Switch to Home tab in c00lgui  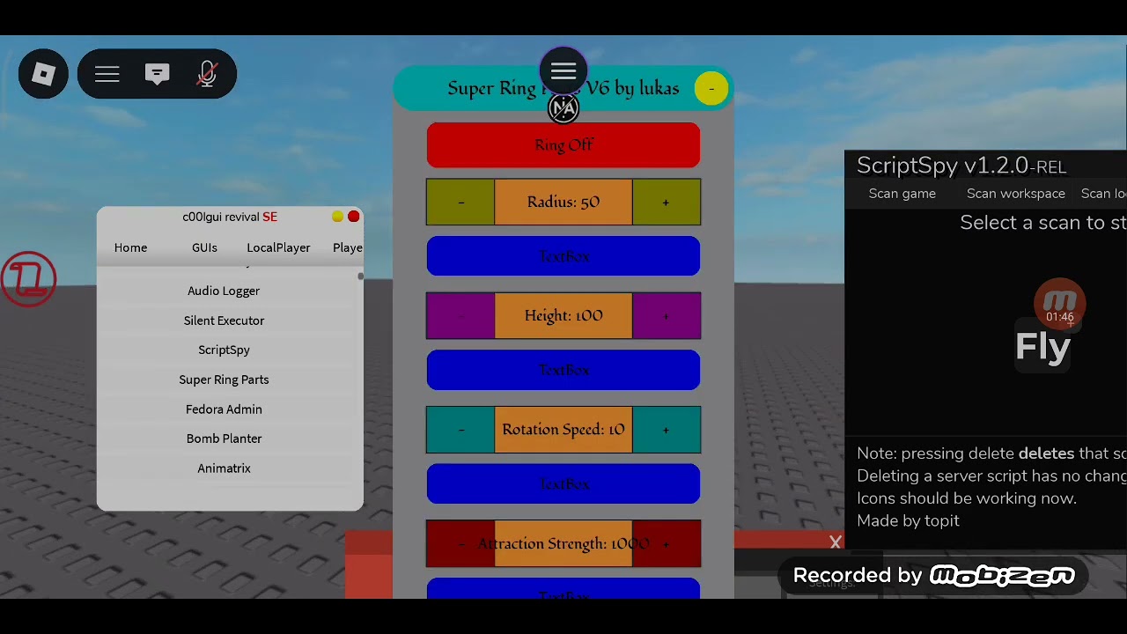[130, 247]
